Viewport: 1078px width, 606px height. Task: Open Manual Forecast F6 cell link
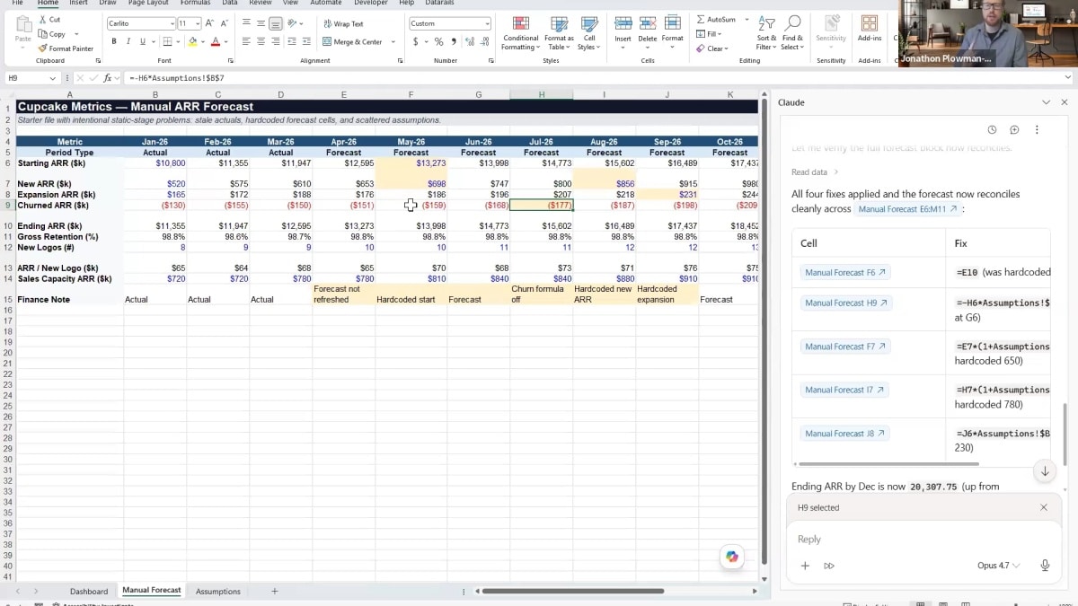[x=845, y=272]
